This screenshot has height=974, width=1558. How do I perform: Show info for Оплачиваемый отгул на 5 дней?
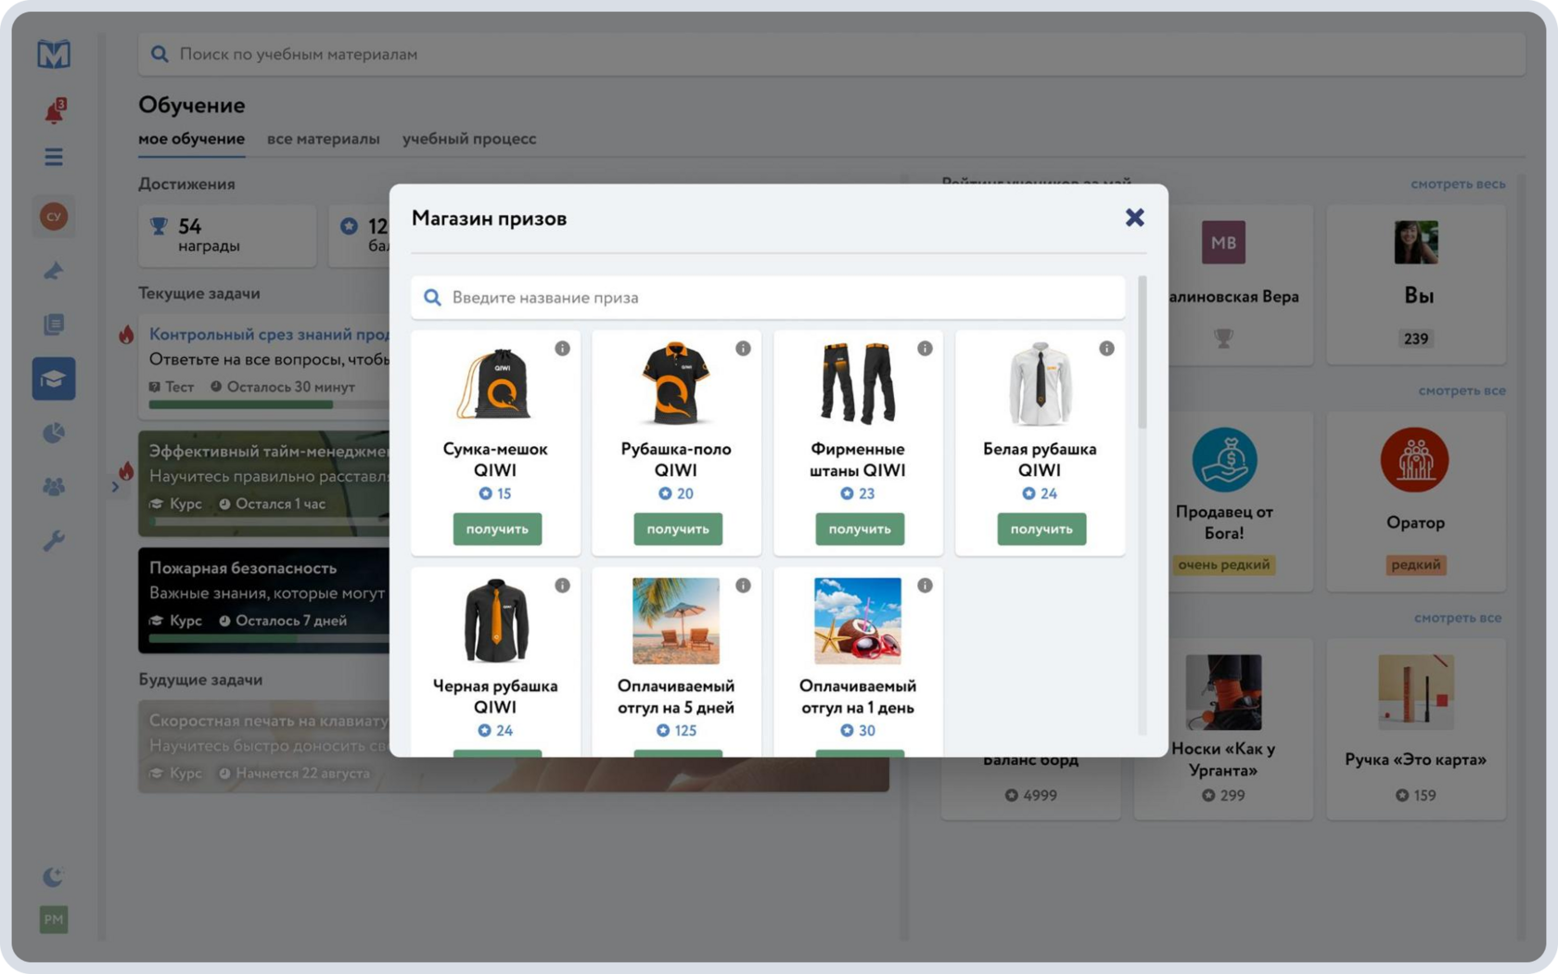[x=743, y=585]
